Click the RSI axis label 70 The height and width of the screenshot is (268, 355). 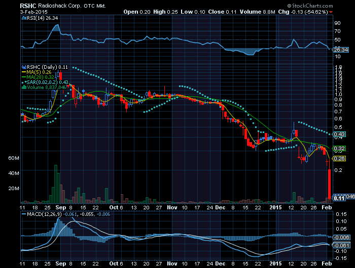[337, 31]
